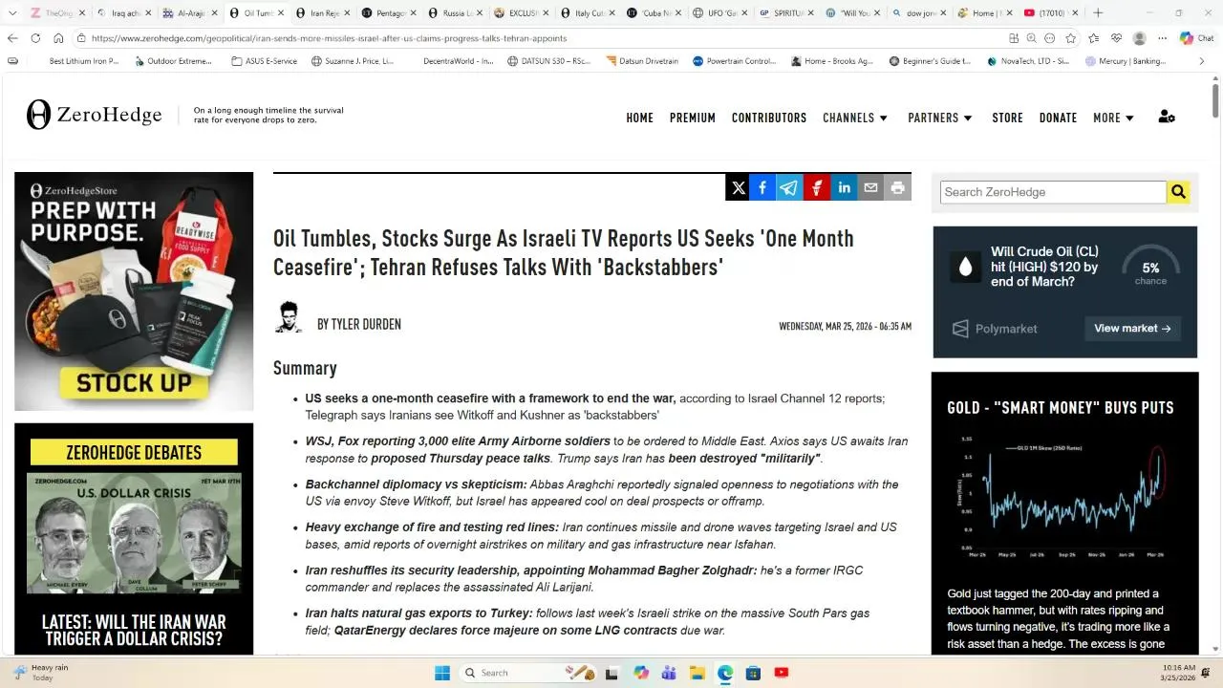Switch to the Iraq tab
1223x688 pixels.
tap(124, 12)
